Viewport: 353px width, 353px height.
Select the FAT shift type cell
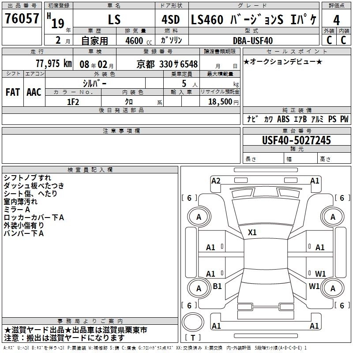(x=12, y=92)
